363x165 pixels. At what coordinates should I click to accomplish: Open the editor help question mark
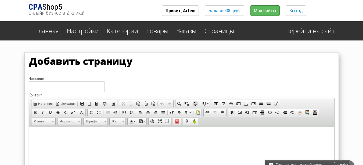pos(187,121)
